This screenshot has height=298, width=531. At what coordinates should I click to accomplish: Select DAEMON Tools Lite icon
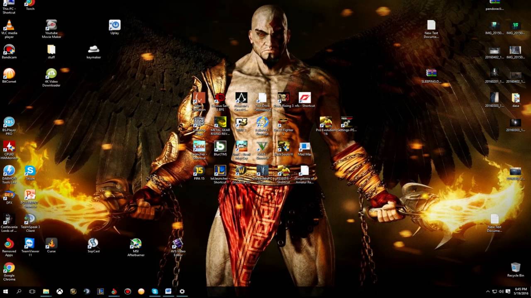pyautogui.click(x=9, y=175)
